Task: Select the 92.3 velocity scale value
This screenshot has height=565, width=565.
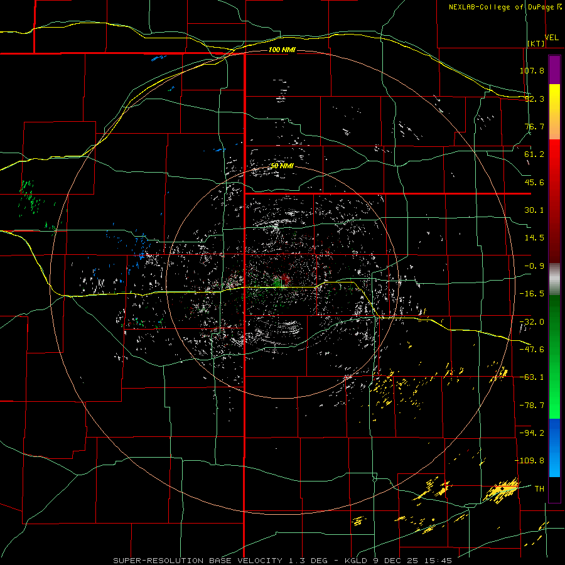Action: tap(534, 99)
